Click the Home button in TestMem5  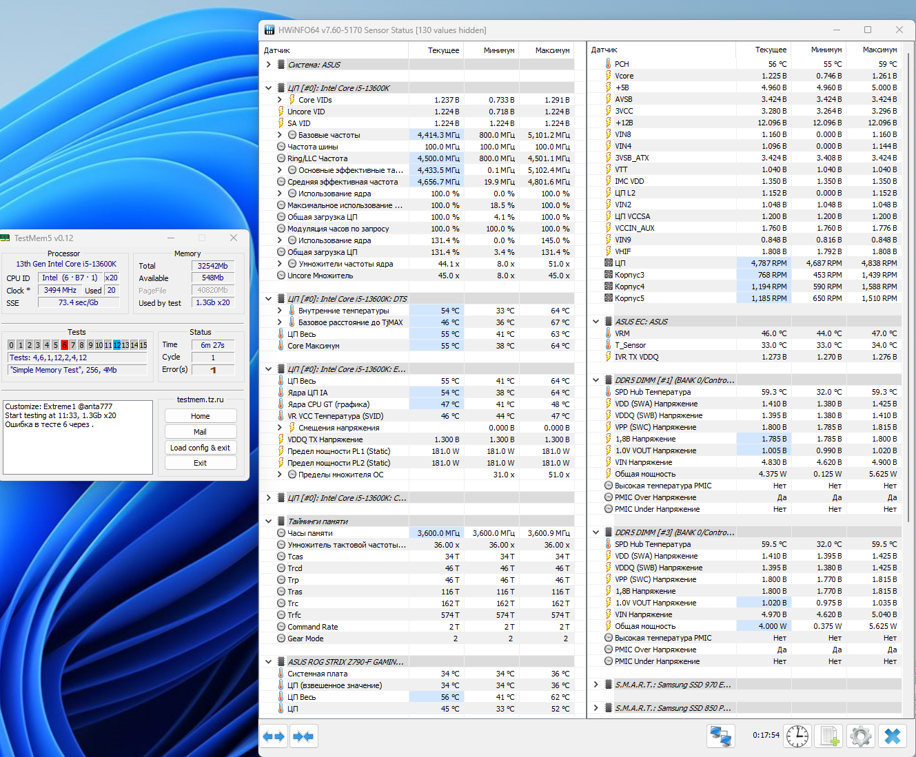(201, 416)
